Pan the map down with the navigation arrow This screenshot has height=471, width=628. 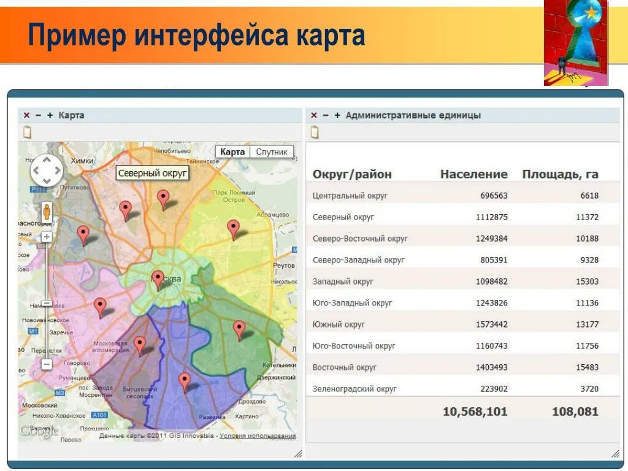point(47,181)
